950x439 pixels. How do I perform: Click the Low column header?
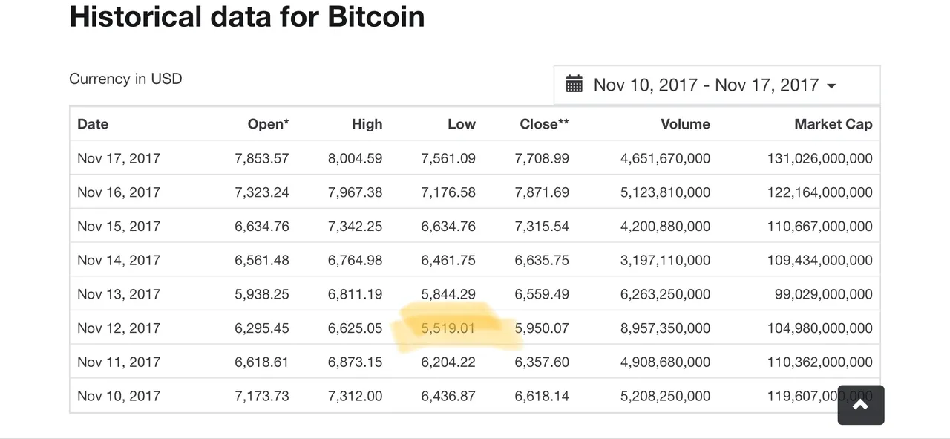(461, 124)
